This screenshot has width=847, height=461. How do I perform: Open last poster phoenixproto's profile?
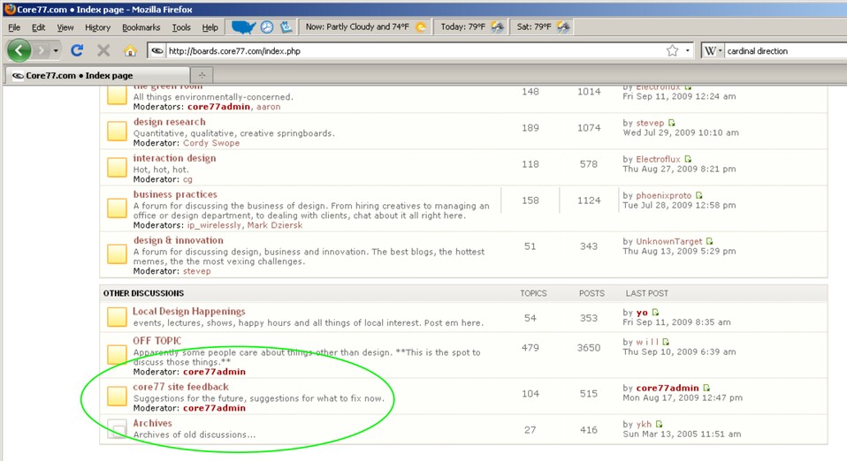(x=663, y=195)
